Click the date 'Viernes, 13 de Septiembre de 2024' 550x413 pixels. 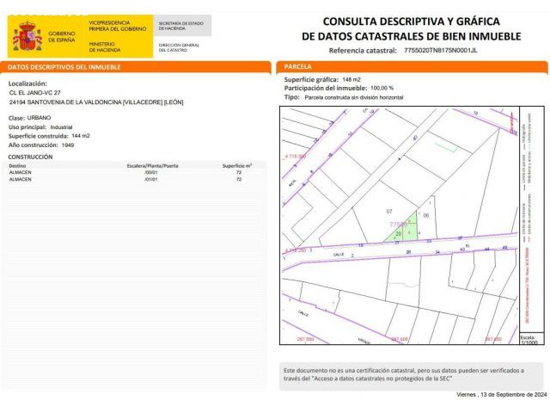[502, 395]
